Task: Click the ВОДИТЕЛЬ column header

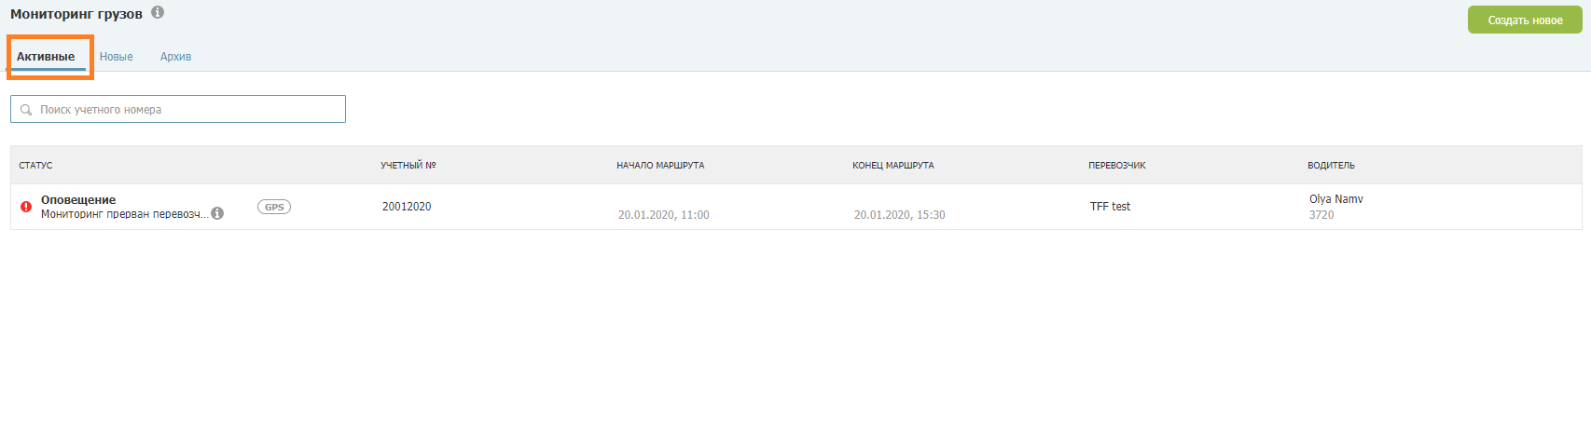Action: click(x=1331, y=166)
